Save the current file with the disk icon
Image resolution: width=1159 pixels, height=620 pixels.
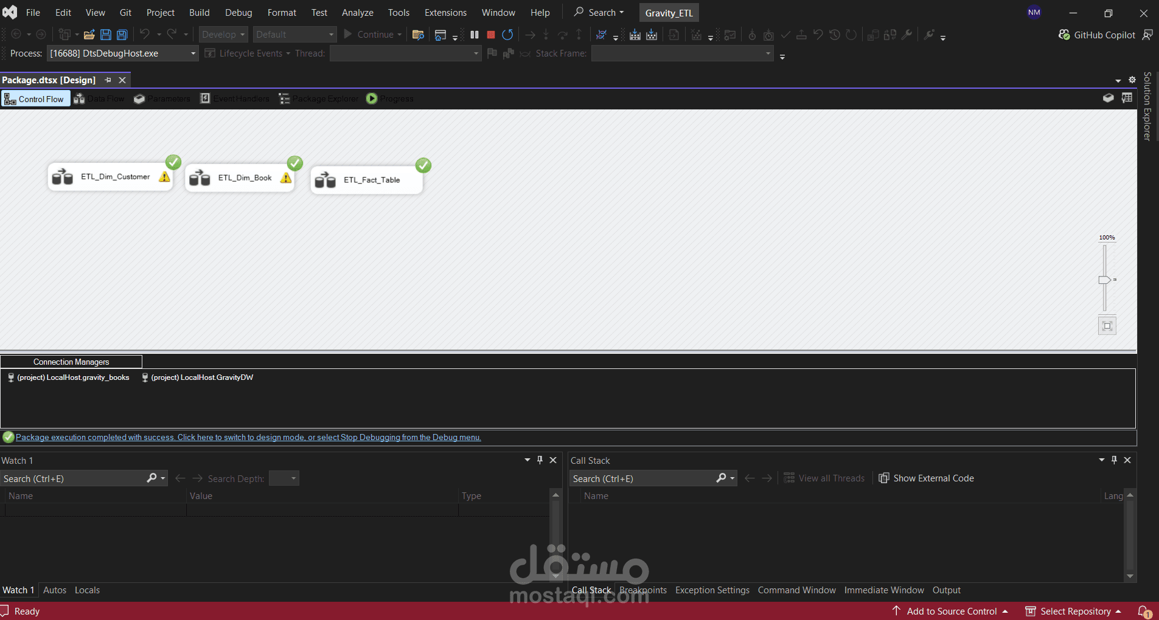tap(106, 35)
